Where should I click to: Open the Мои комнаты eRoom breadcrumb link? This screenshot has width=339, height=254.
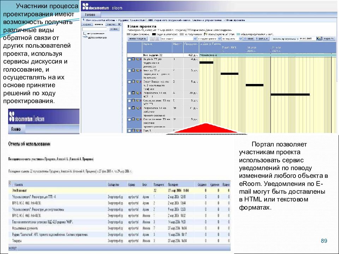100,20
